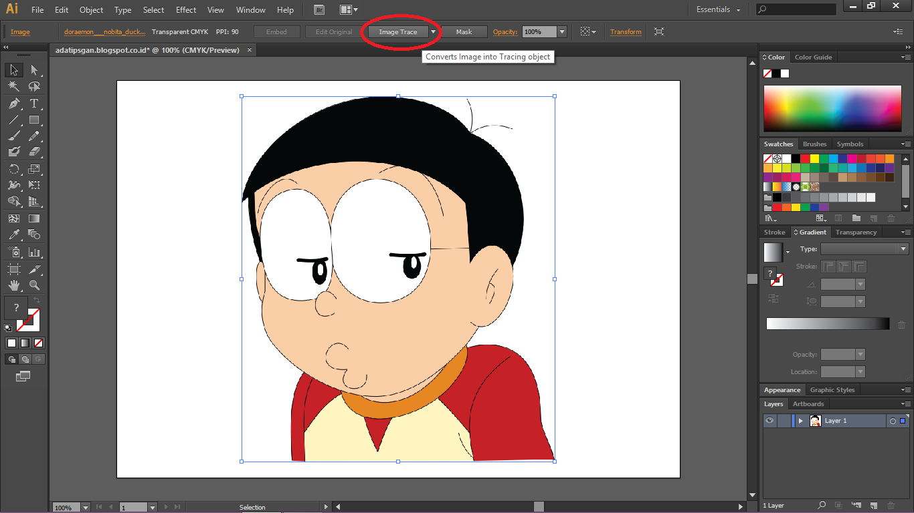Viewport: 914px width, 513px height.
Task: Hide Layer 1 with the eye toggle
Action: pyautogui.click(x=769, y=420)
